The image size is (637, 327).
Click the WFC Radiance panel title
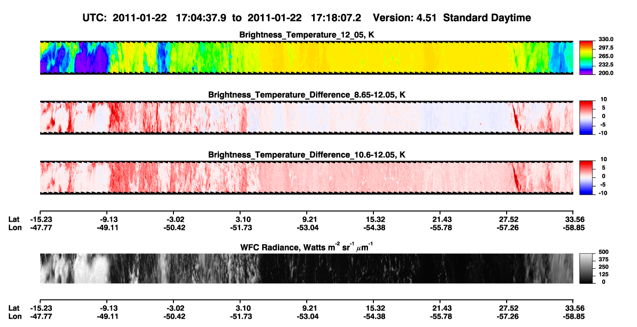tap(307, 248)
